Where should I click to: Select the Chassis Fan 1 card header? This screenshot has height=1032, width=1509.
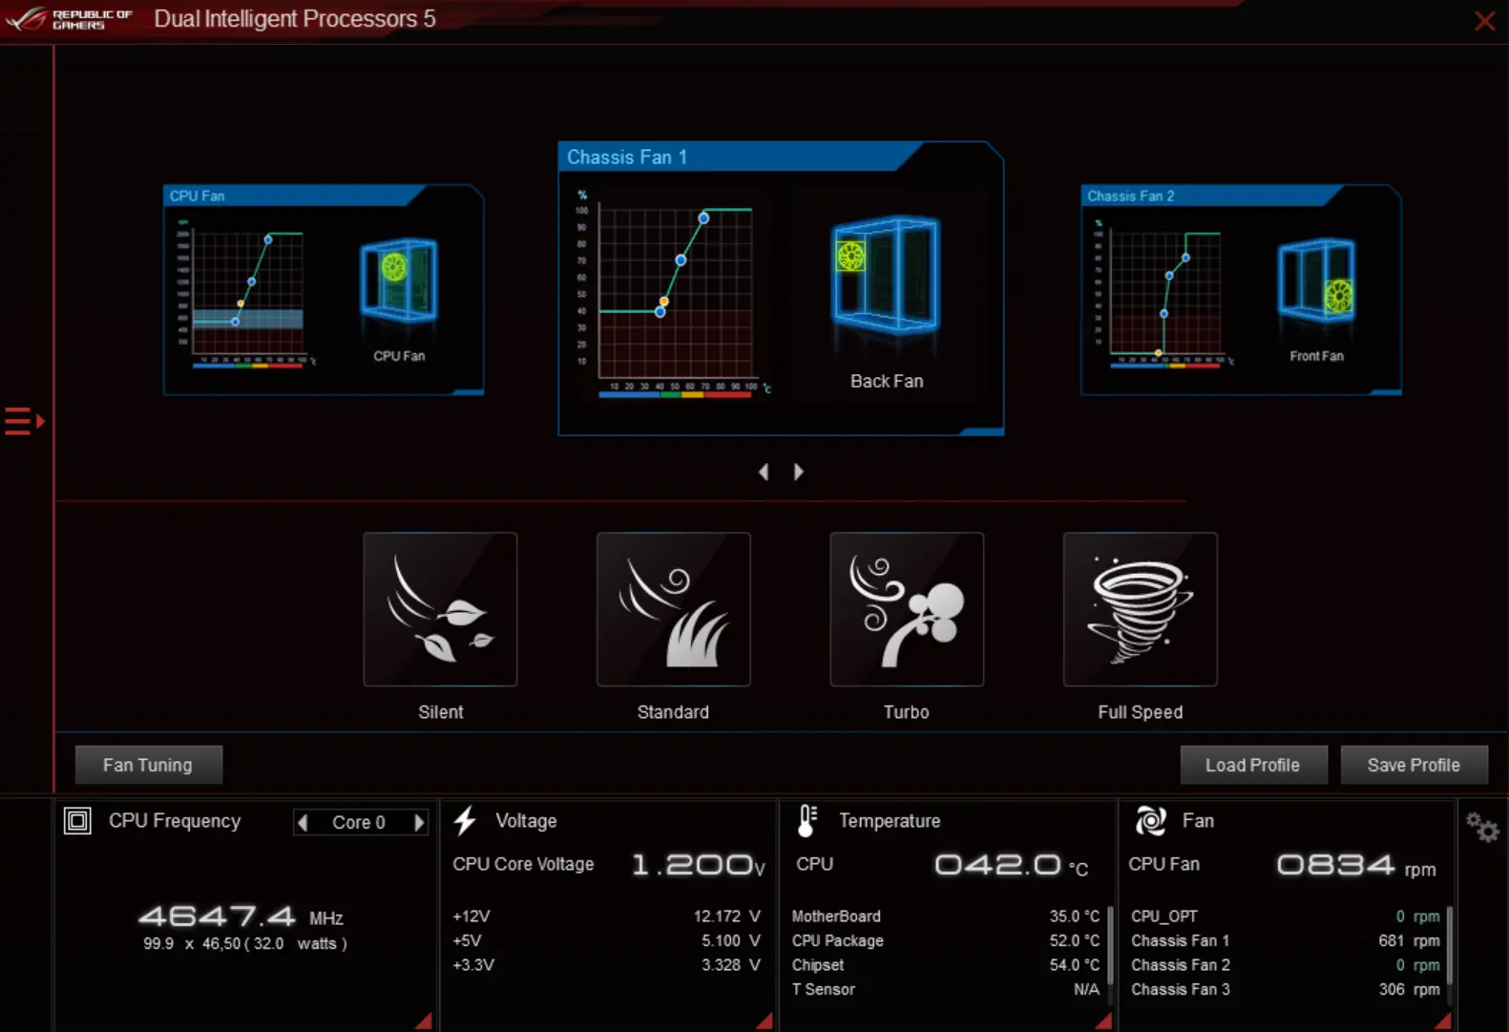pos(741,157)
